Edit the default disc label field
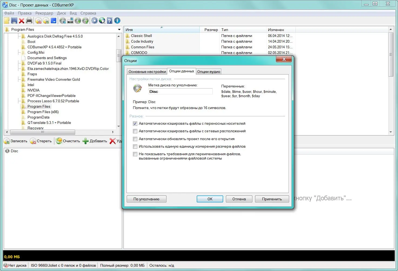Viewport: 398px width, 271px height. coord(180,92)
